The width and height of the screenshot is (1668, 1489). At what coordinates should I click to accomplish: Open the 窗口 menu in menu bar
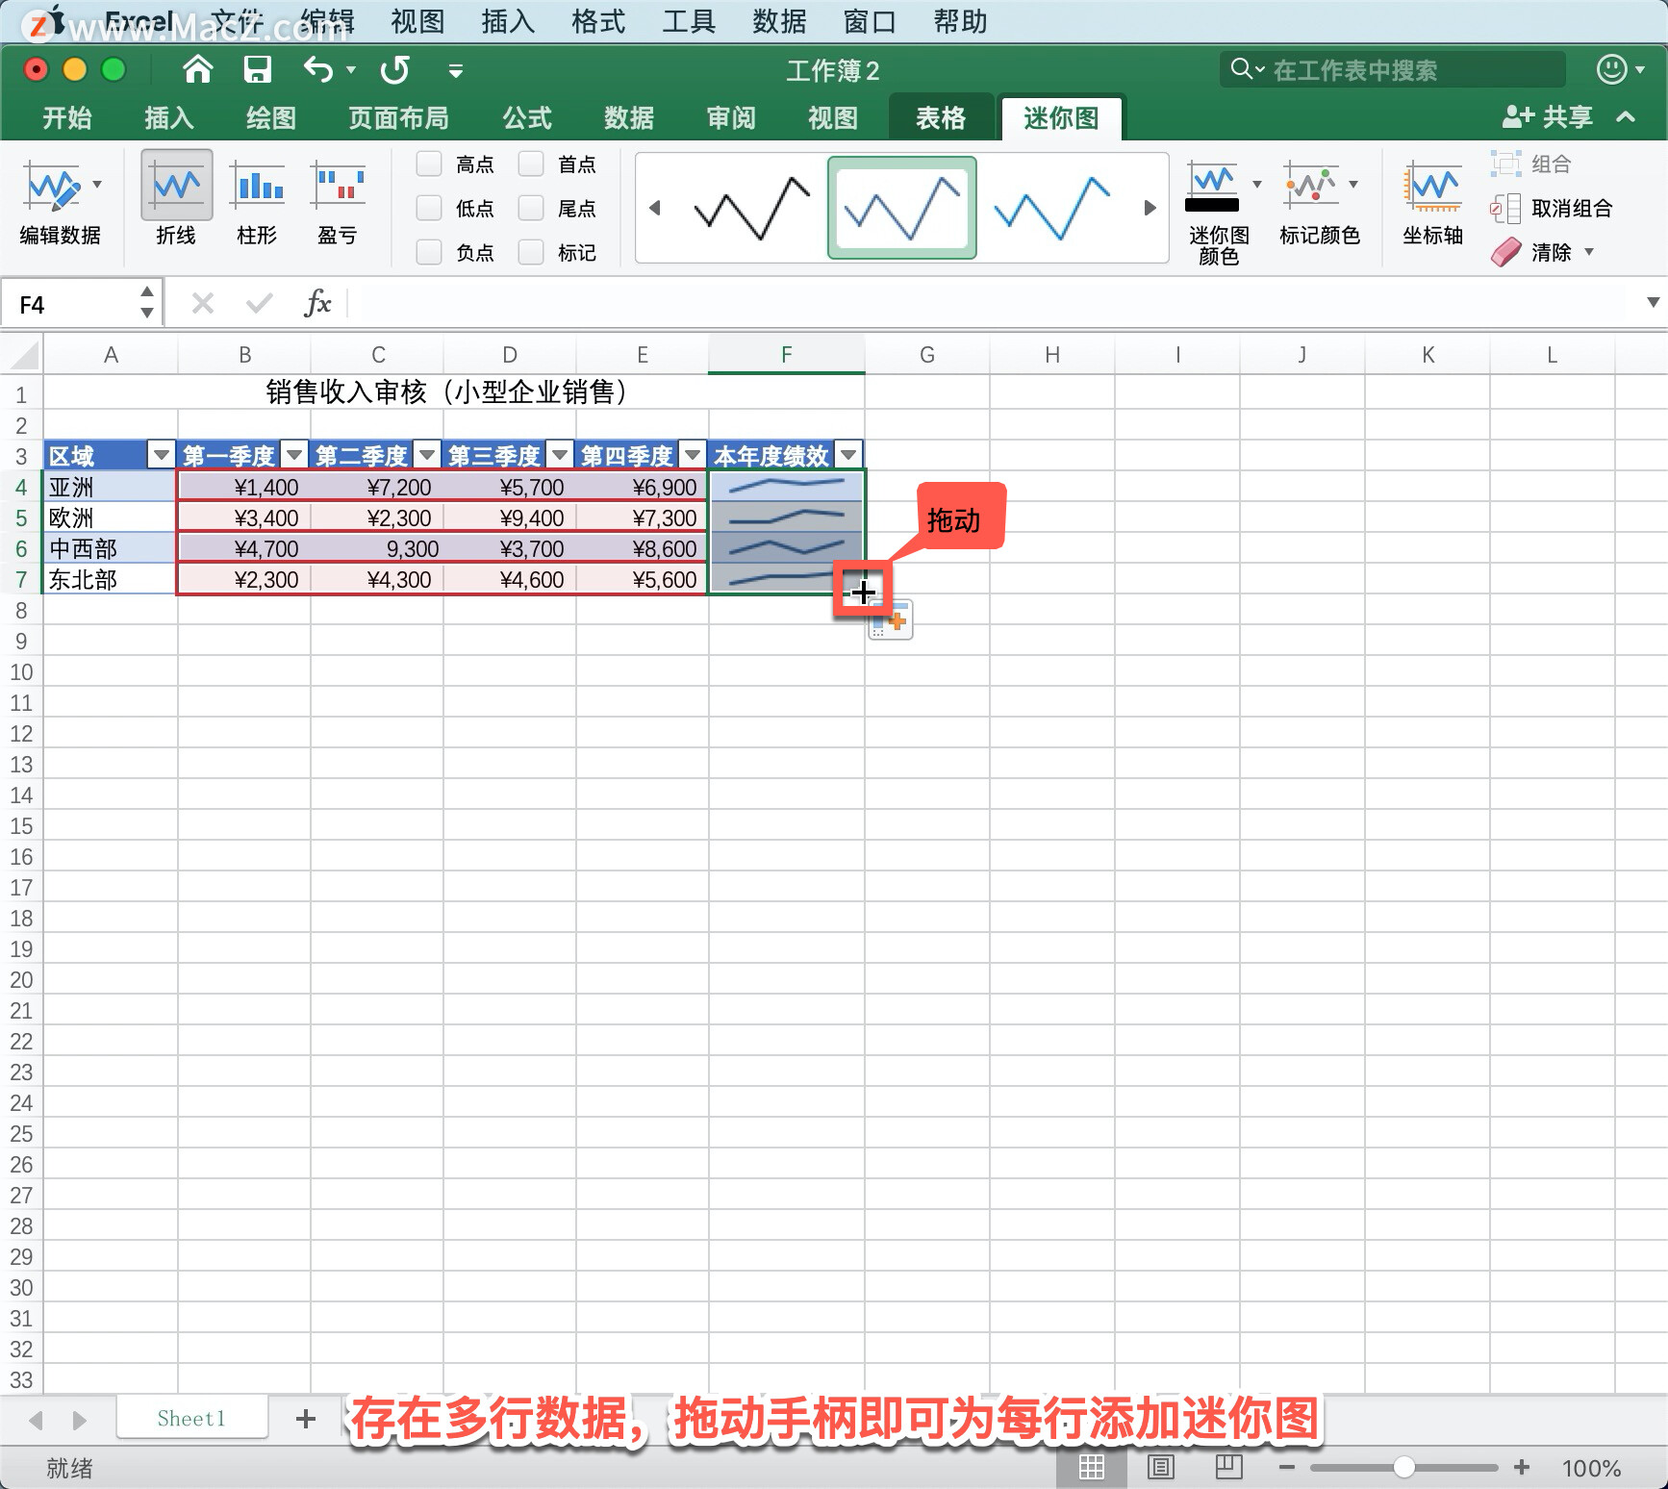click(x=870, y=21)
